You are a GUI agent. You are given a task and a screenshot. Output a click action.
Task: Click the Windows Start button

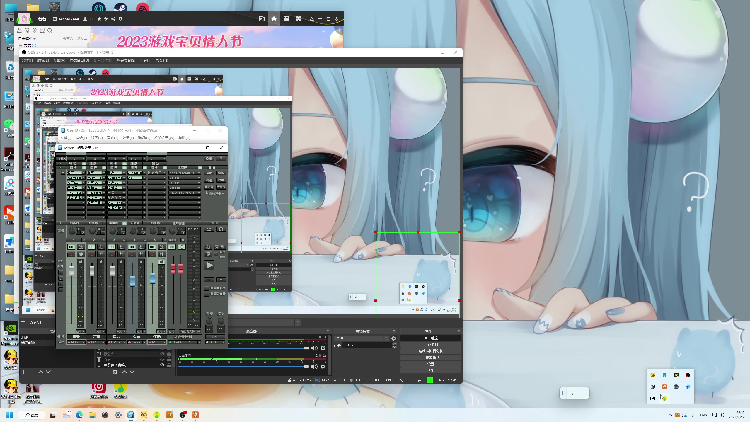click(x=10, y=415)
